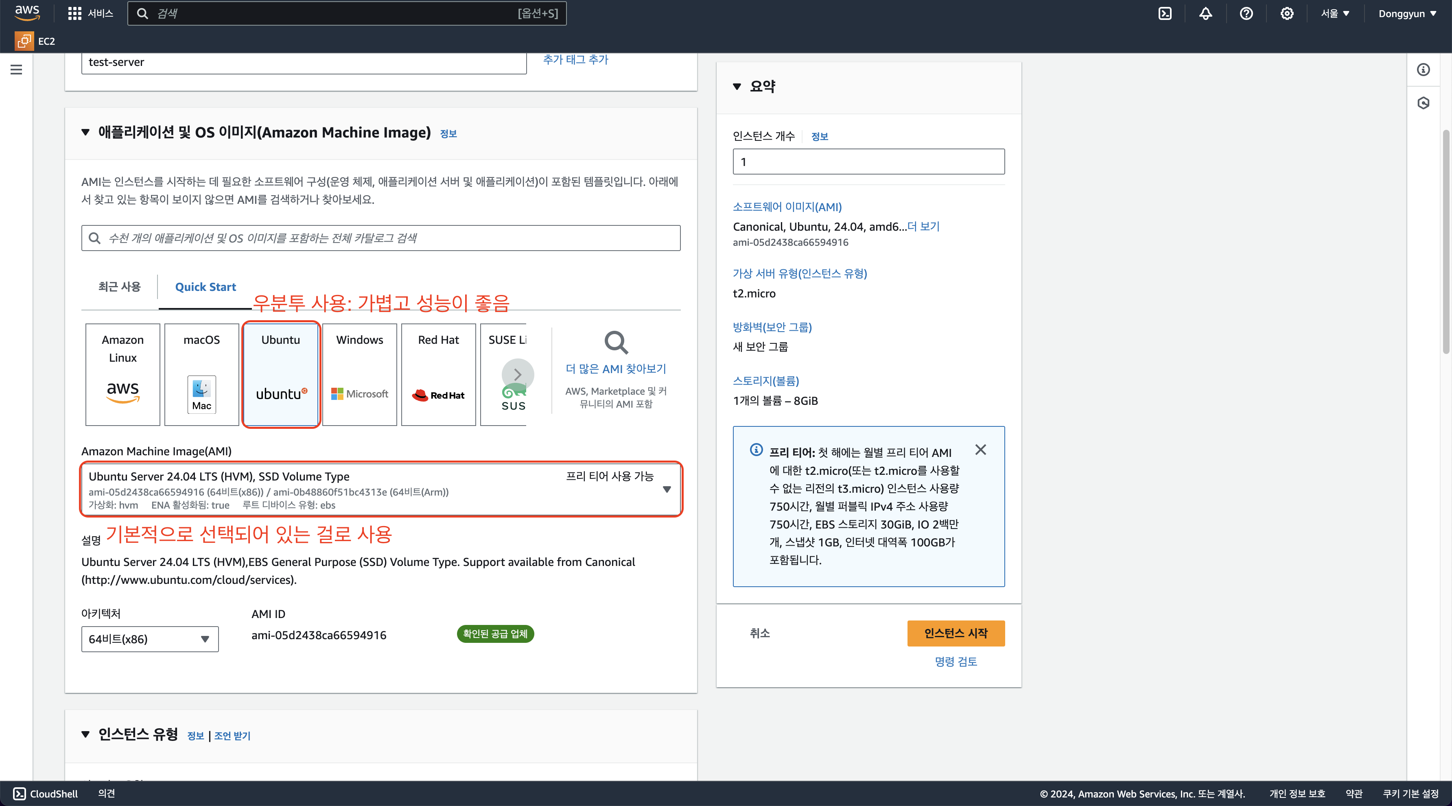The image size is (1452, 806).
Task: Open the 서울 region selector menu
Action: 1334,13
